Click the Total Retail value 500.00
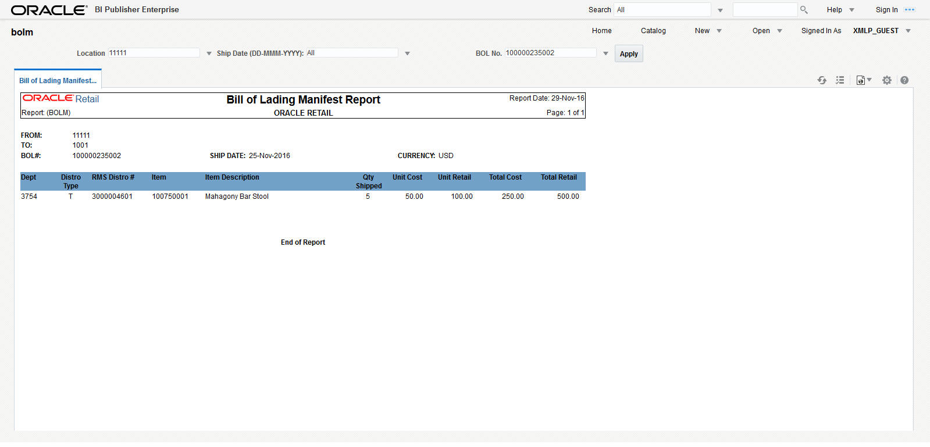The width and height of the screenshot is (930, 447). tap(568, 196)
